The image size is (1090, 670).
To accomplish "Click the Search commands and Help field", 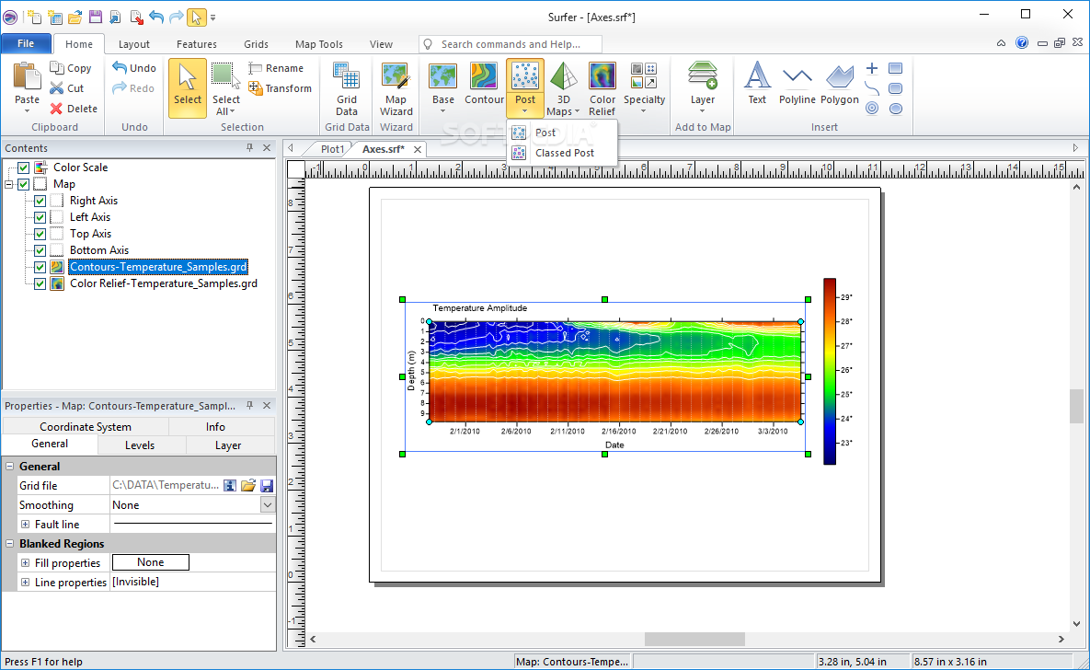I will 511,44.
